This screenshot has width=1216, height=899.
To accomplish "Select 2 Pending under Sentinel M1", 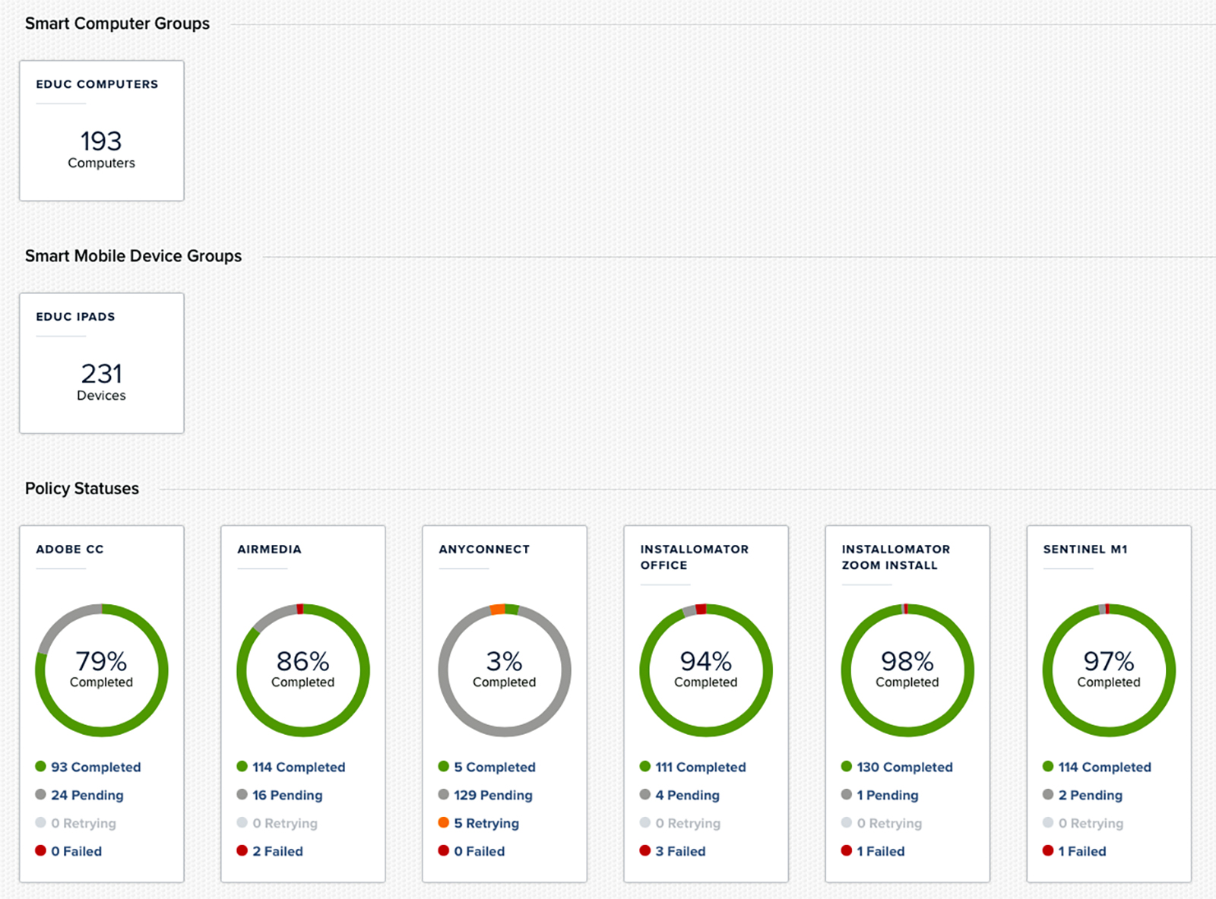I will tap(1083, 795).
